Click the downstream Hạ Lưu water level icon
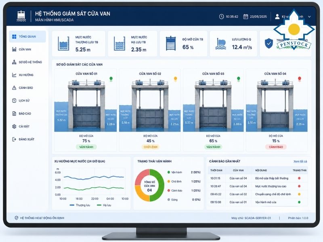323x242 pixels. click(120, 44)
